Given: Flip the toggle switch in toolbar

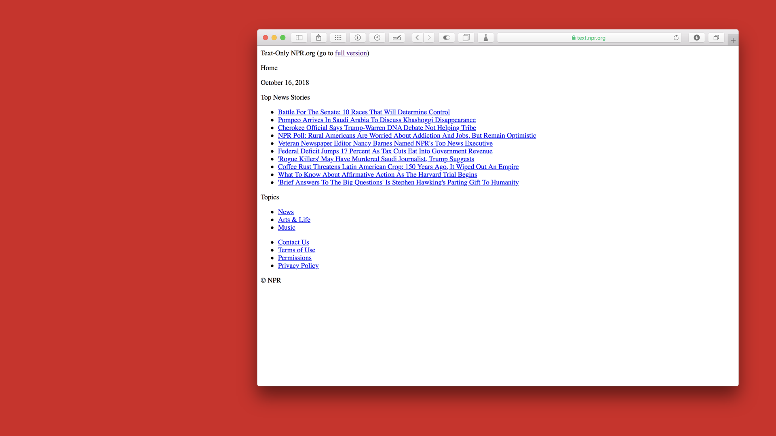Looking at the screenshot, I should [x=447, y=38].
